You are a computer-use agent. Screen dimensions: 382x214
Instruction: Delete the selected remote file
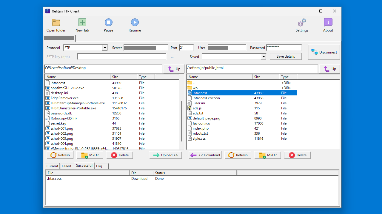coord(298,155)
